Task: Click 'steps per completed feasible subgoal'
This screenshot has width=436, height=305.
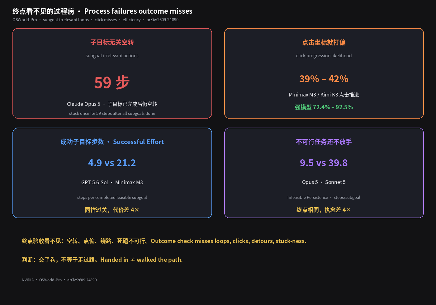Action: point(112,197)
